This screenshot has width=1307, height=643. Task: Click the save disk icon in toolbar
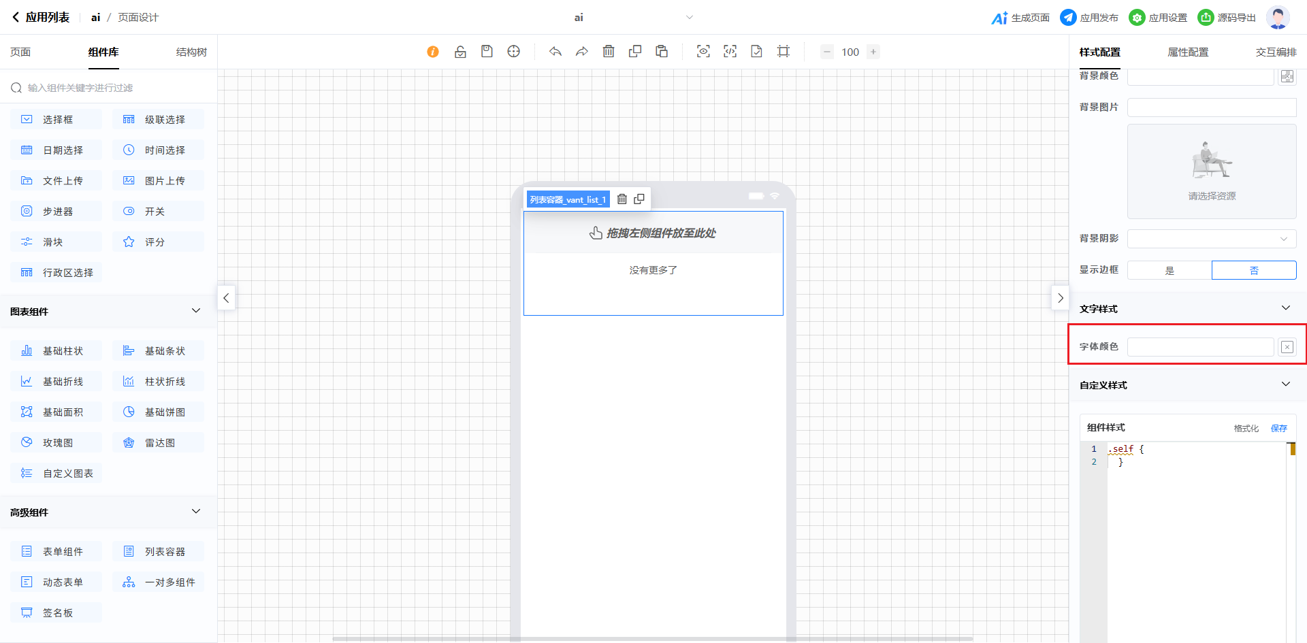487,52
